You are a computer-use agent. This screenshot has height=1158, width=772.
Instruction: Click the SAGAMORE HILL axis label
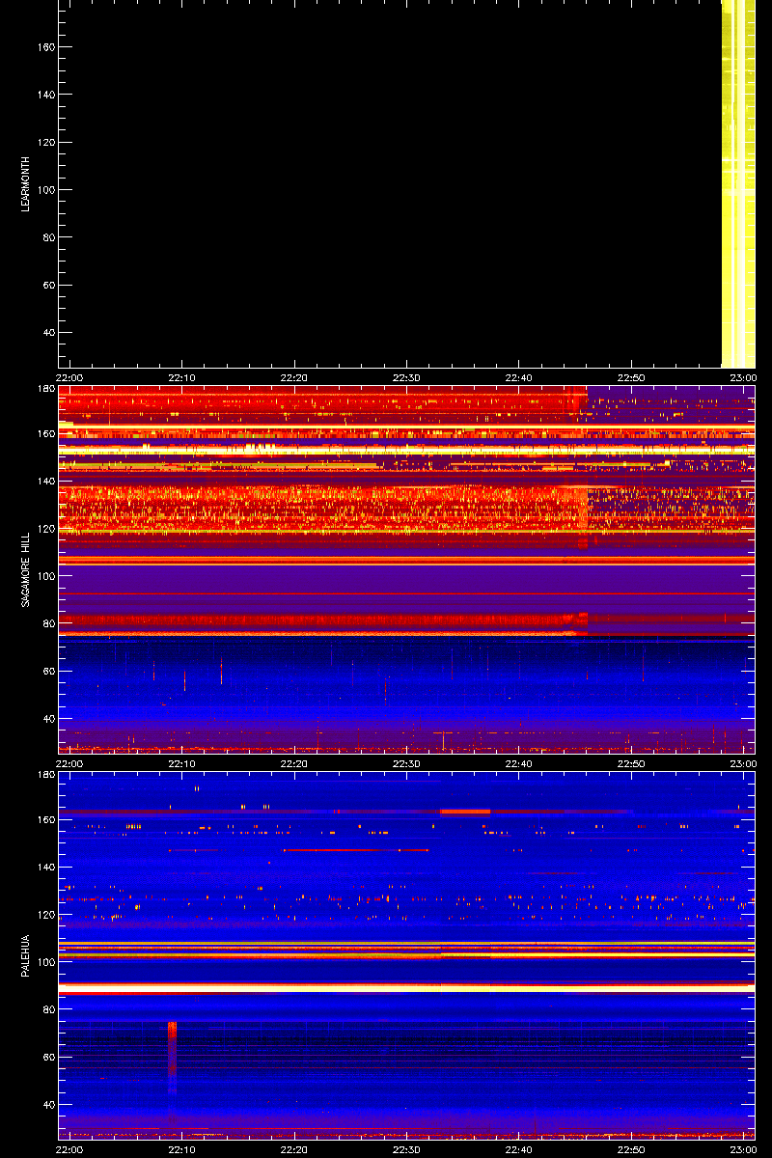25,568
